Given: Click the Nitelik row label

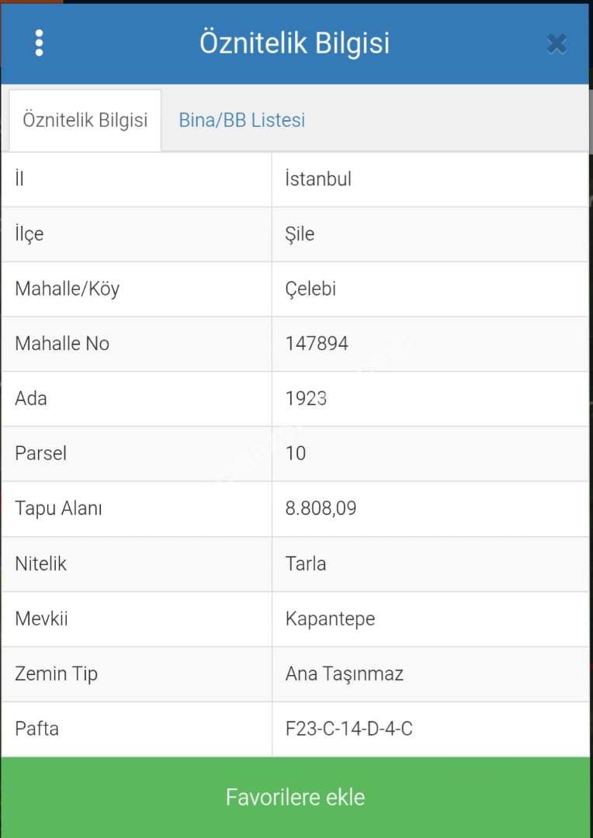Looking at the screenshot, I should pyautogui.click(x=40, y=563).
